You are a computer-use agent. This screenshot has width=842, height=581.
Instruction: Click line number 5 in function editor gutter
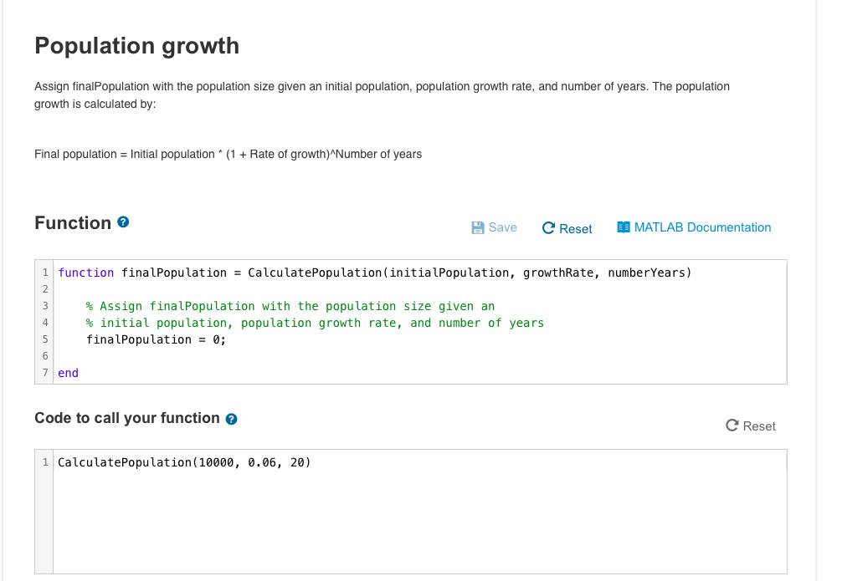pos(44,339)
